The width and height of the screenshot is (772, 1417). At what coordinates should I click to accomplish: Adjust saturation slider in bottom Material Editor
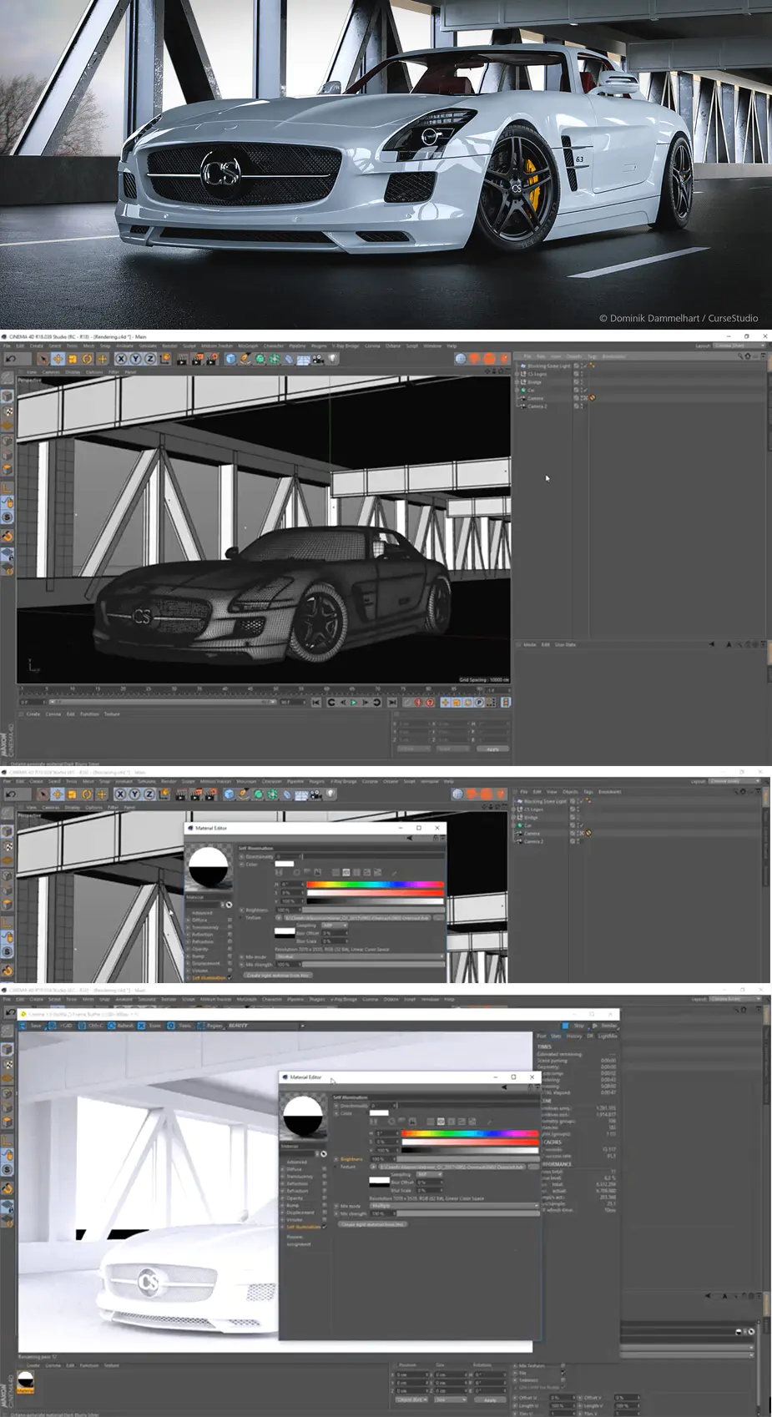[470, 1142]
